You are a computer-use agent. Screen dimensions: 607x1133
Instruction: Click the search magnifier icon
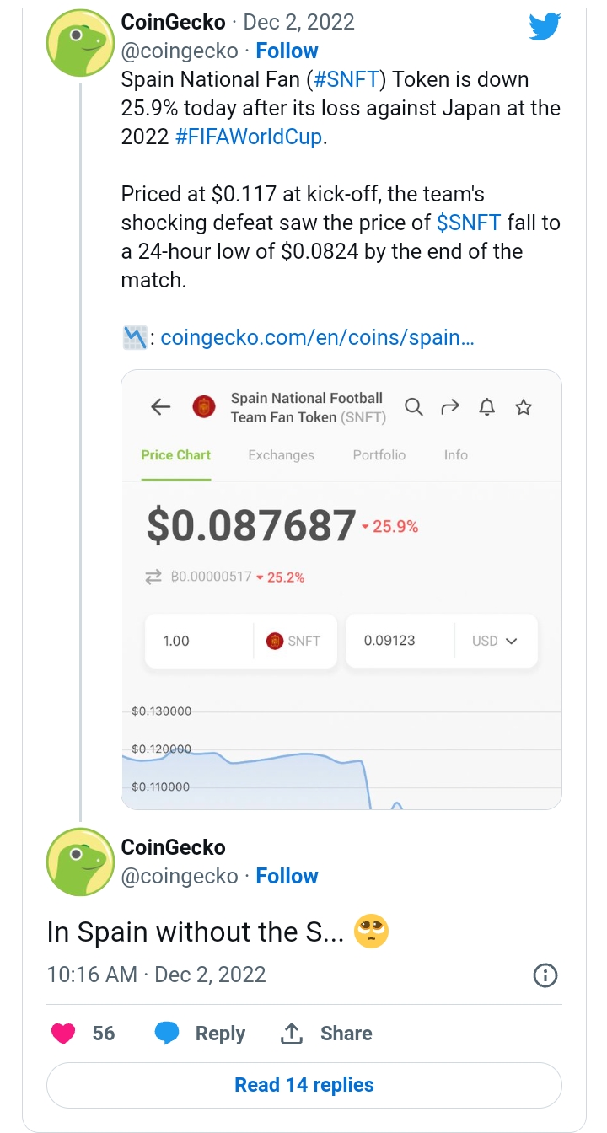413,407
